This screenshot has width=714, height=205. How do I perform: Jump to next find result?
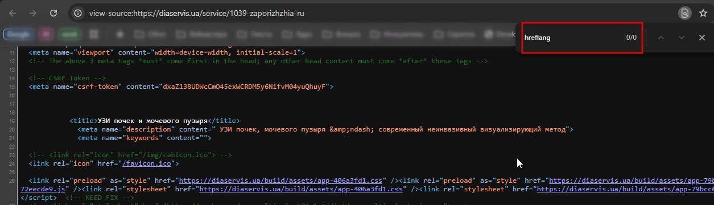682,38
